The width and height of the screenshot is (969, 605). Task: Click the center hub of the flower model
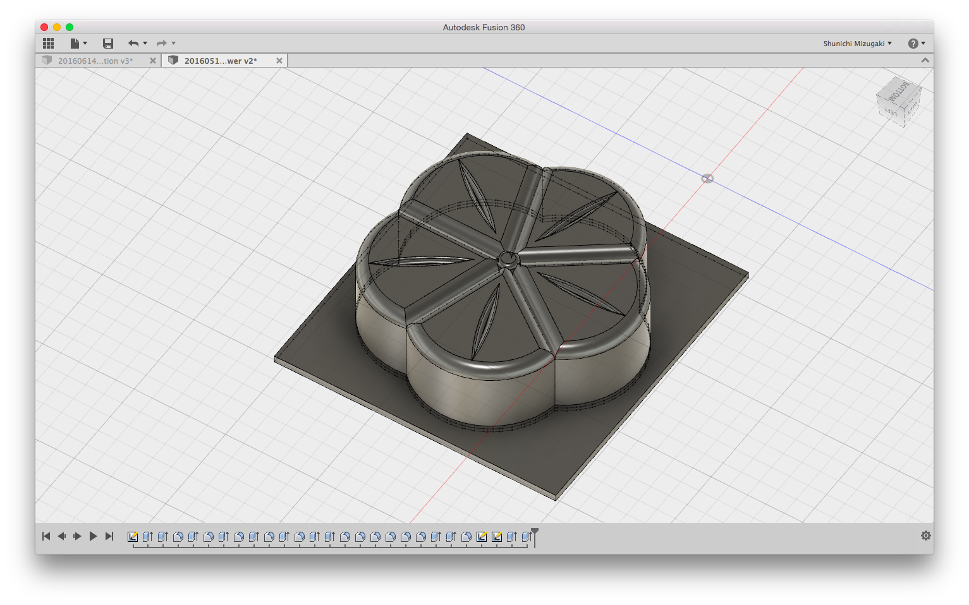point(508,259)
